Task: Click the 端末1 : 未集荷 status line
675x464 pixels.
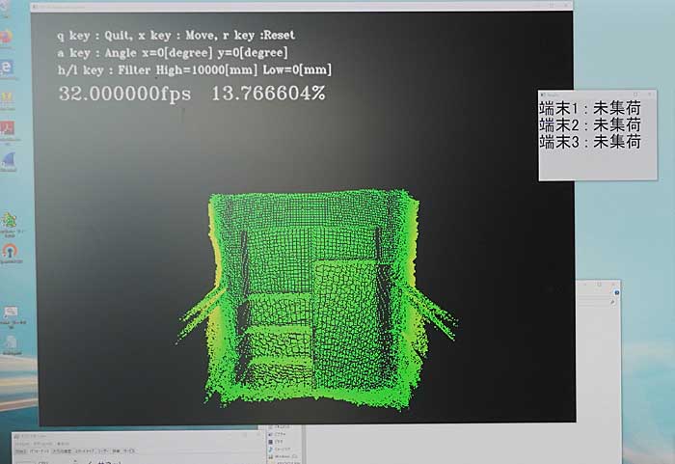Action: (590, 108)
